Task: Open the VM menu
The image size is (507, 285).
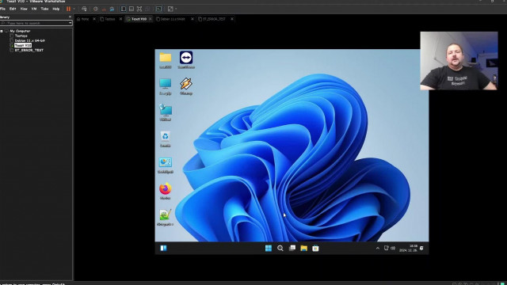Action: 34,9
